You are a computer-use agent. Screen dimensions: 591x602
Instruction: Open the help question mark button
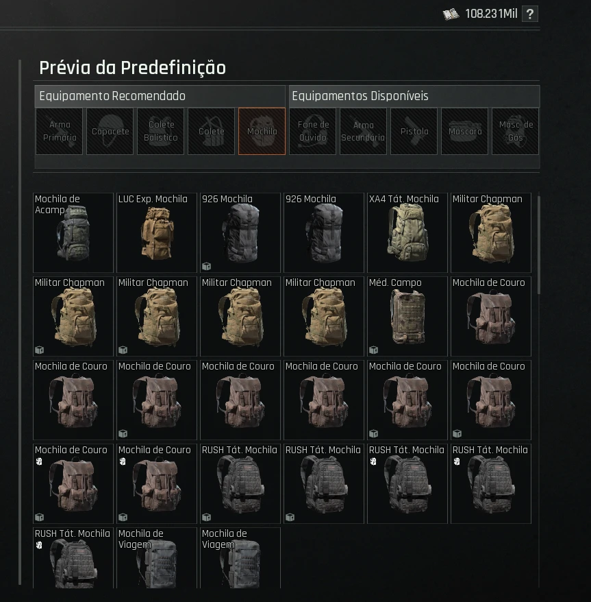(x=530, y=14)
